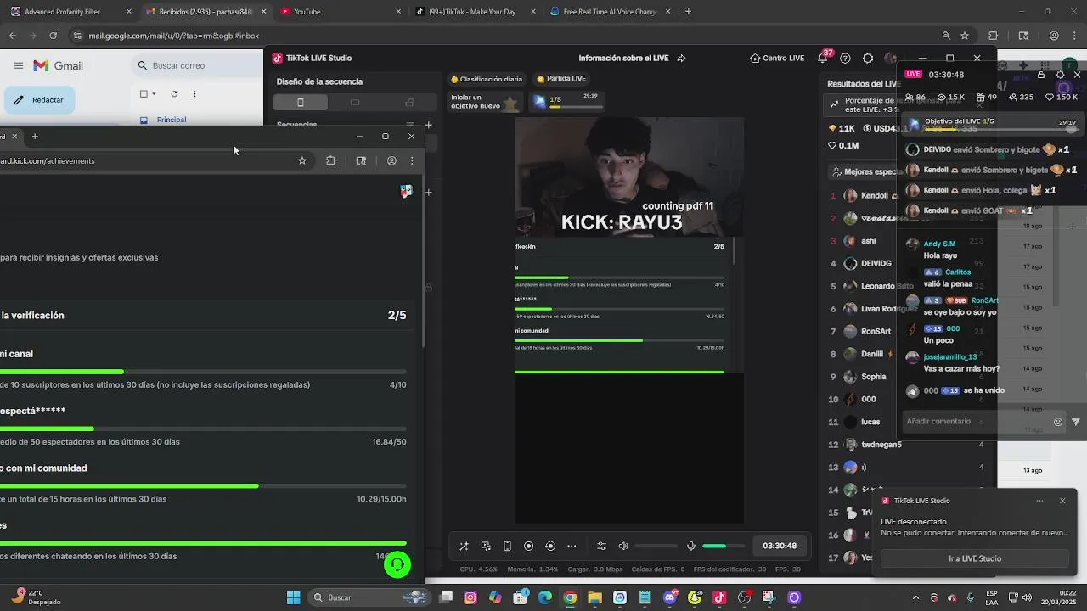This screenshot has height=611, width=1087.
Task: Open the Chrome menu in the Kick window
Action: point(412,160)
